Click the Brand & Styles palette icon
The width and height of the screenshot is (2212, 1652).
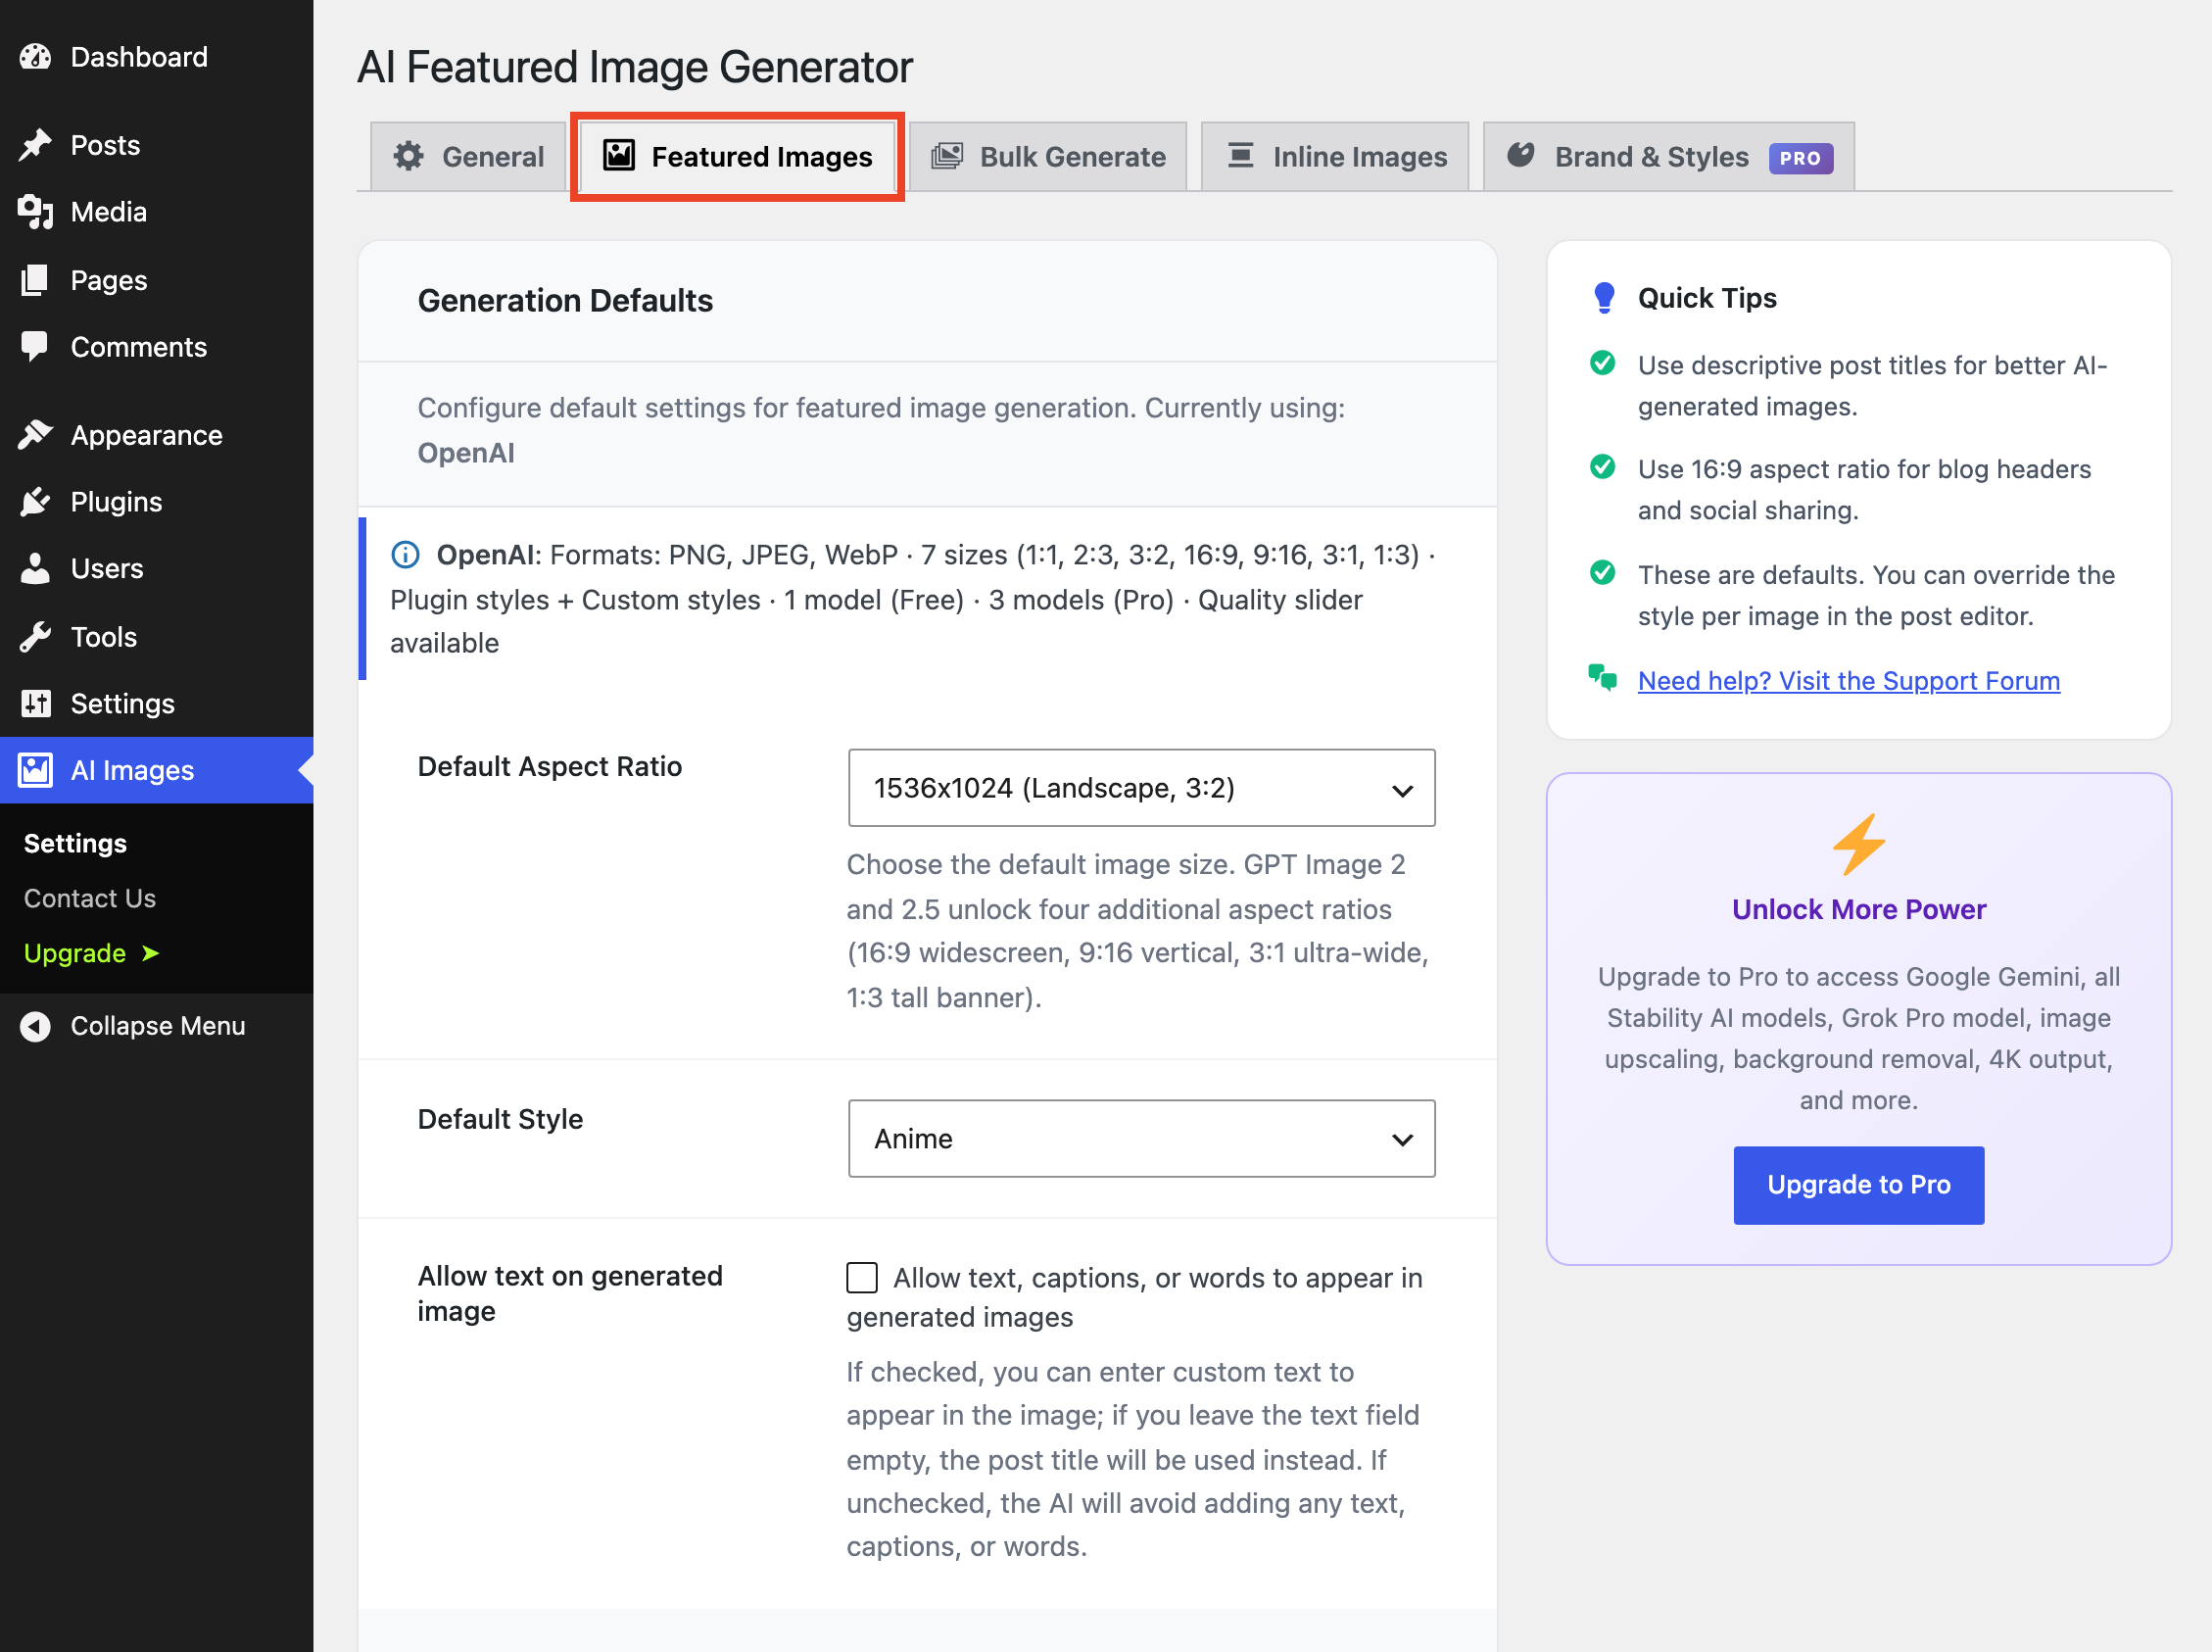[1520, 155]
